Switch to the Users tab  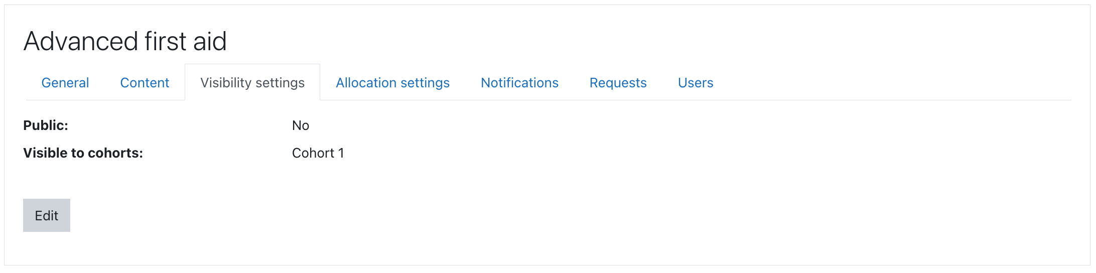coord(695,83)
